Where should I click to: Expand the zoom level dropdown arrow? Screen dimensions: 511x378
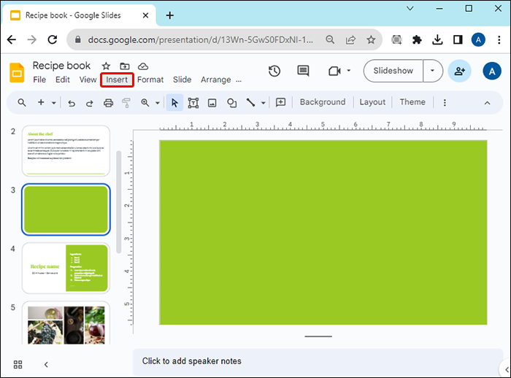click(x=158, y=103)
